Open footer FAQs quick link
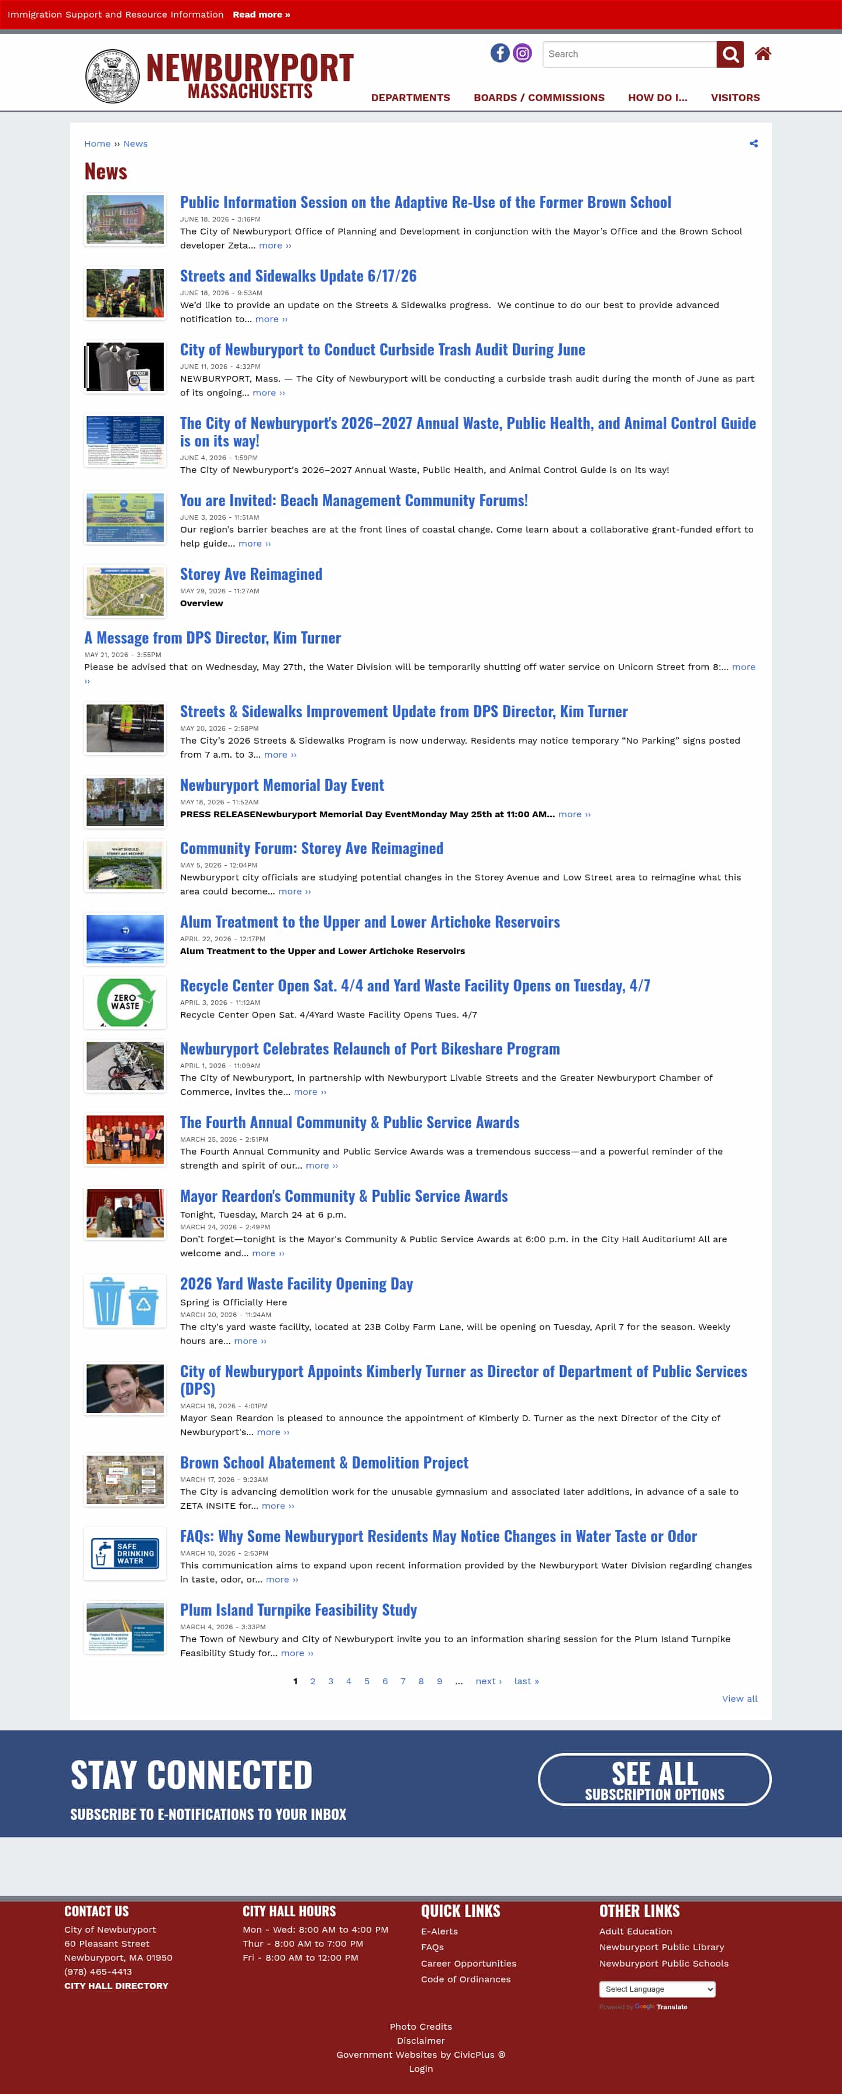This screenshot has width=842, height=2094. tap(432, 1947)
